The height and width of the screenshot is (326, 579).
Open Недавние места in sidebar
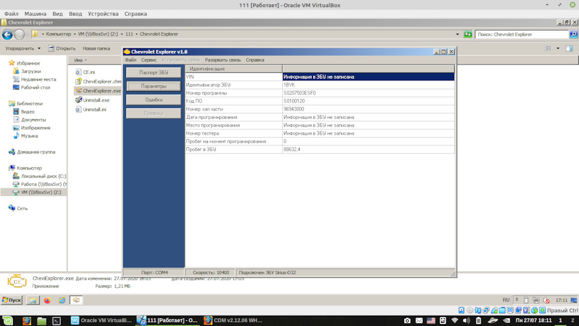coord(34,80)
